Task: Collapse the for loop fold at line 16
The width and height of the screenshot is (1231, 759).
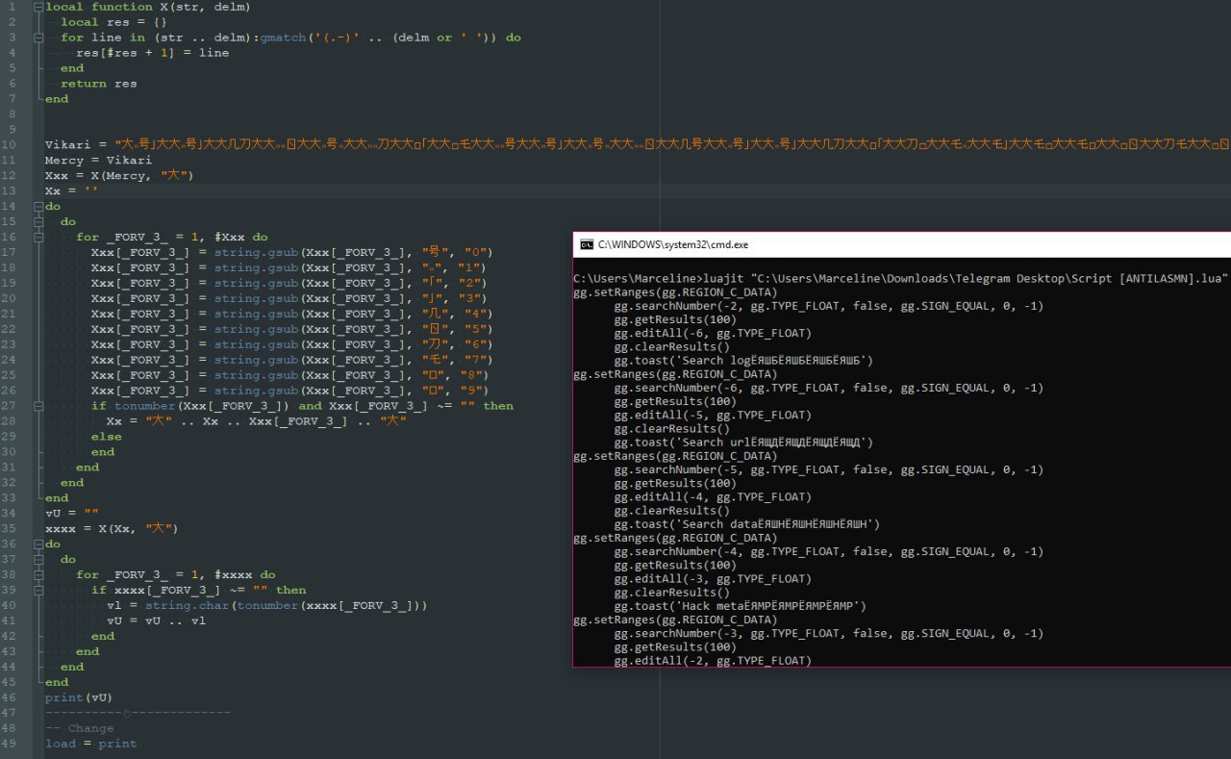Action: pyautogui.click(x=38, y=238)
